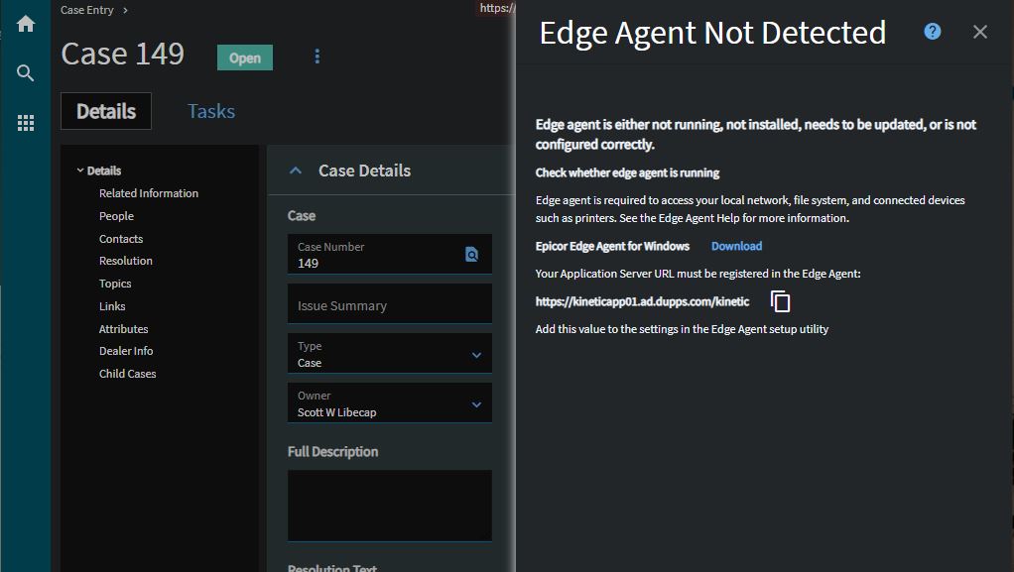Select Resolution in navigation tree
This screenshot has height=572, width=1014.
point(126,261)
